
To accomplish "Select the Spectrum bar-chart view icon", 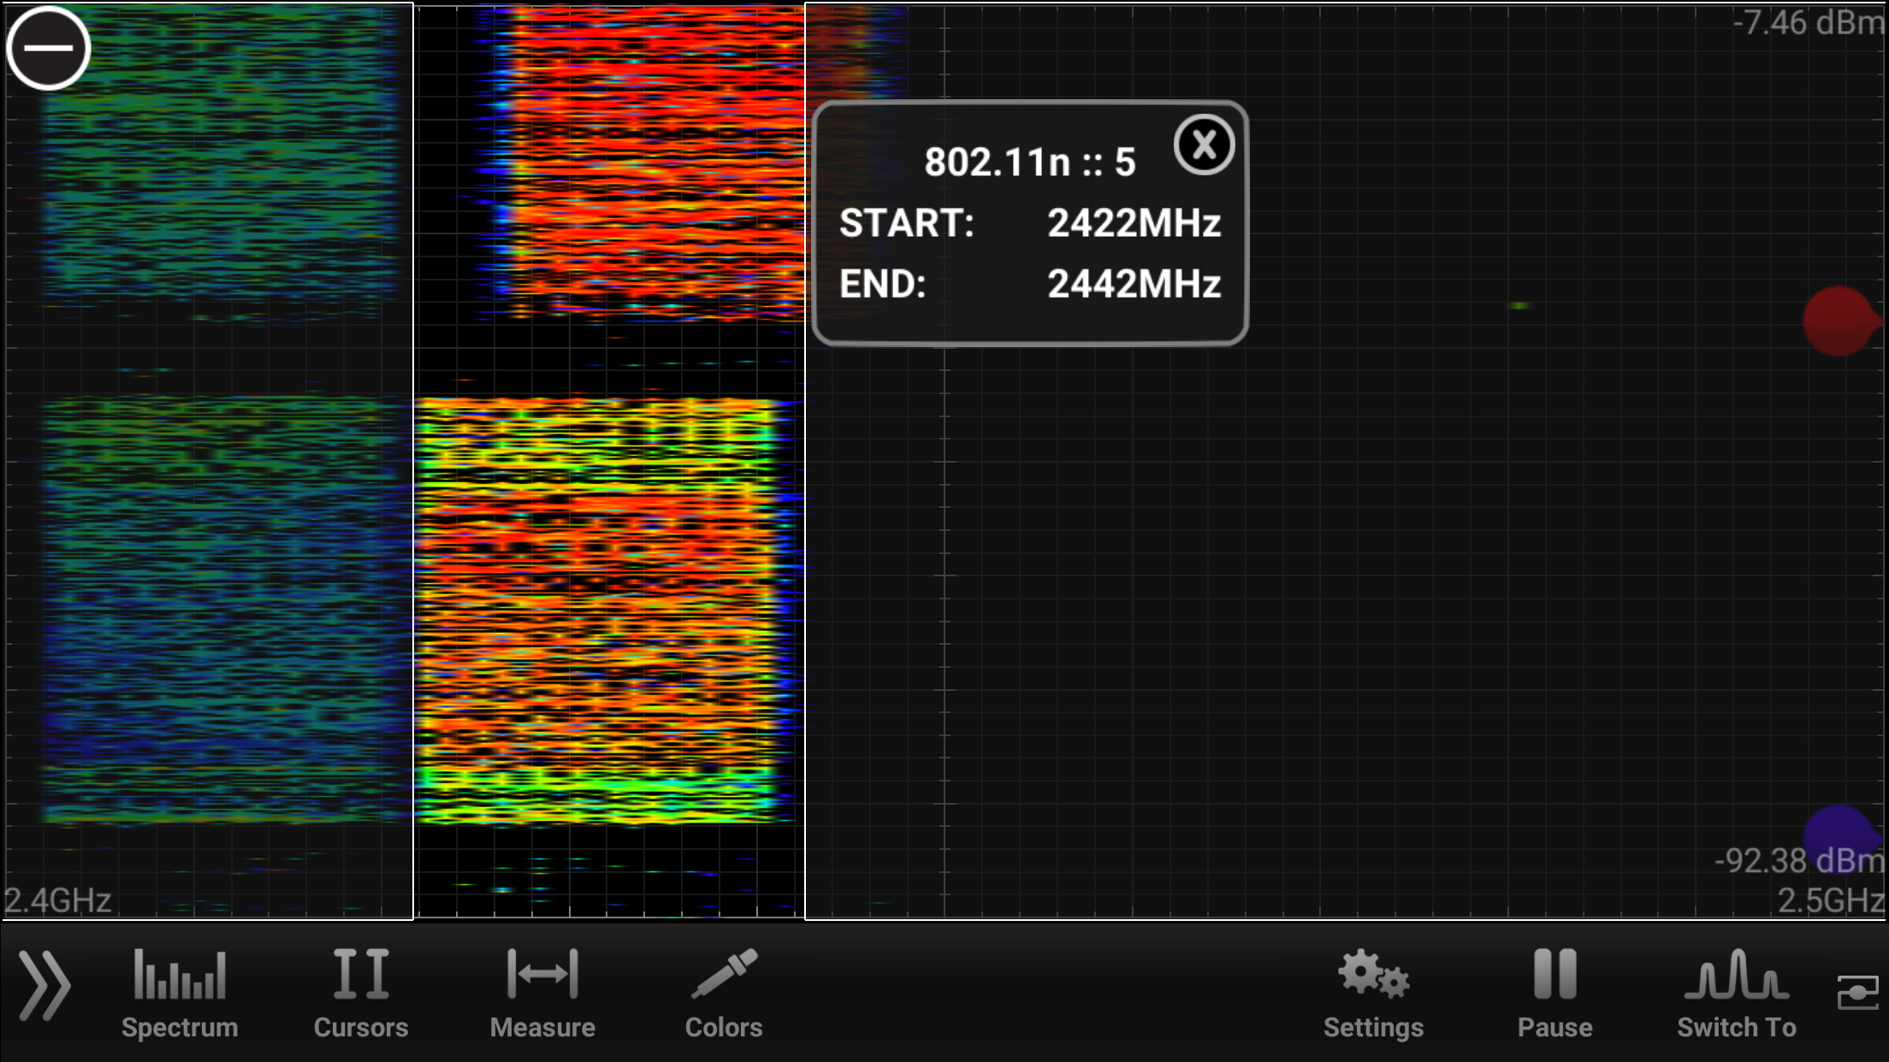I will pos(180,972).
